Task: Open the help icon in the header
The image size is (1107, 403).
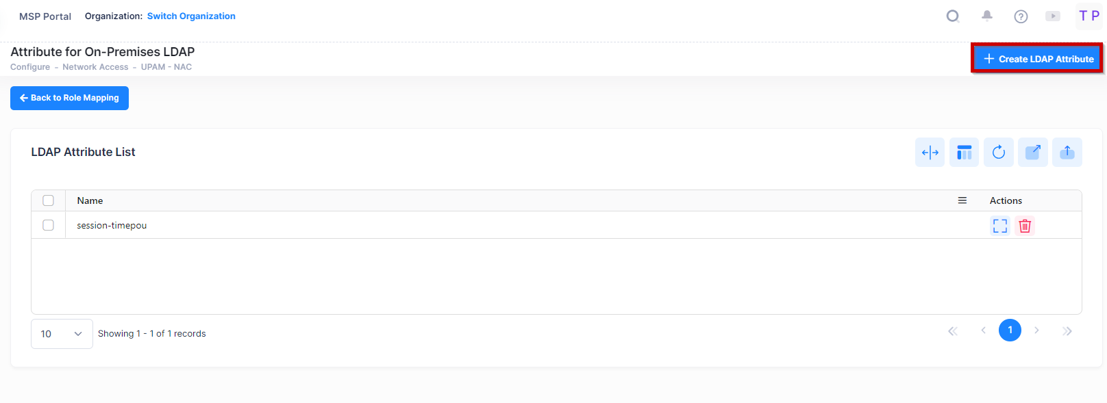Action: coord(1021,16)
